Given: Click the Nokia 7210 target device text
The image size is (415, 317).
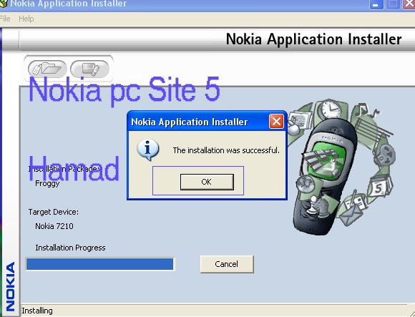Looking at the screenshot, I should 54,226.
